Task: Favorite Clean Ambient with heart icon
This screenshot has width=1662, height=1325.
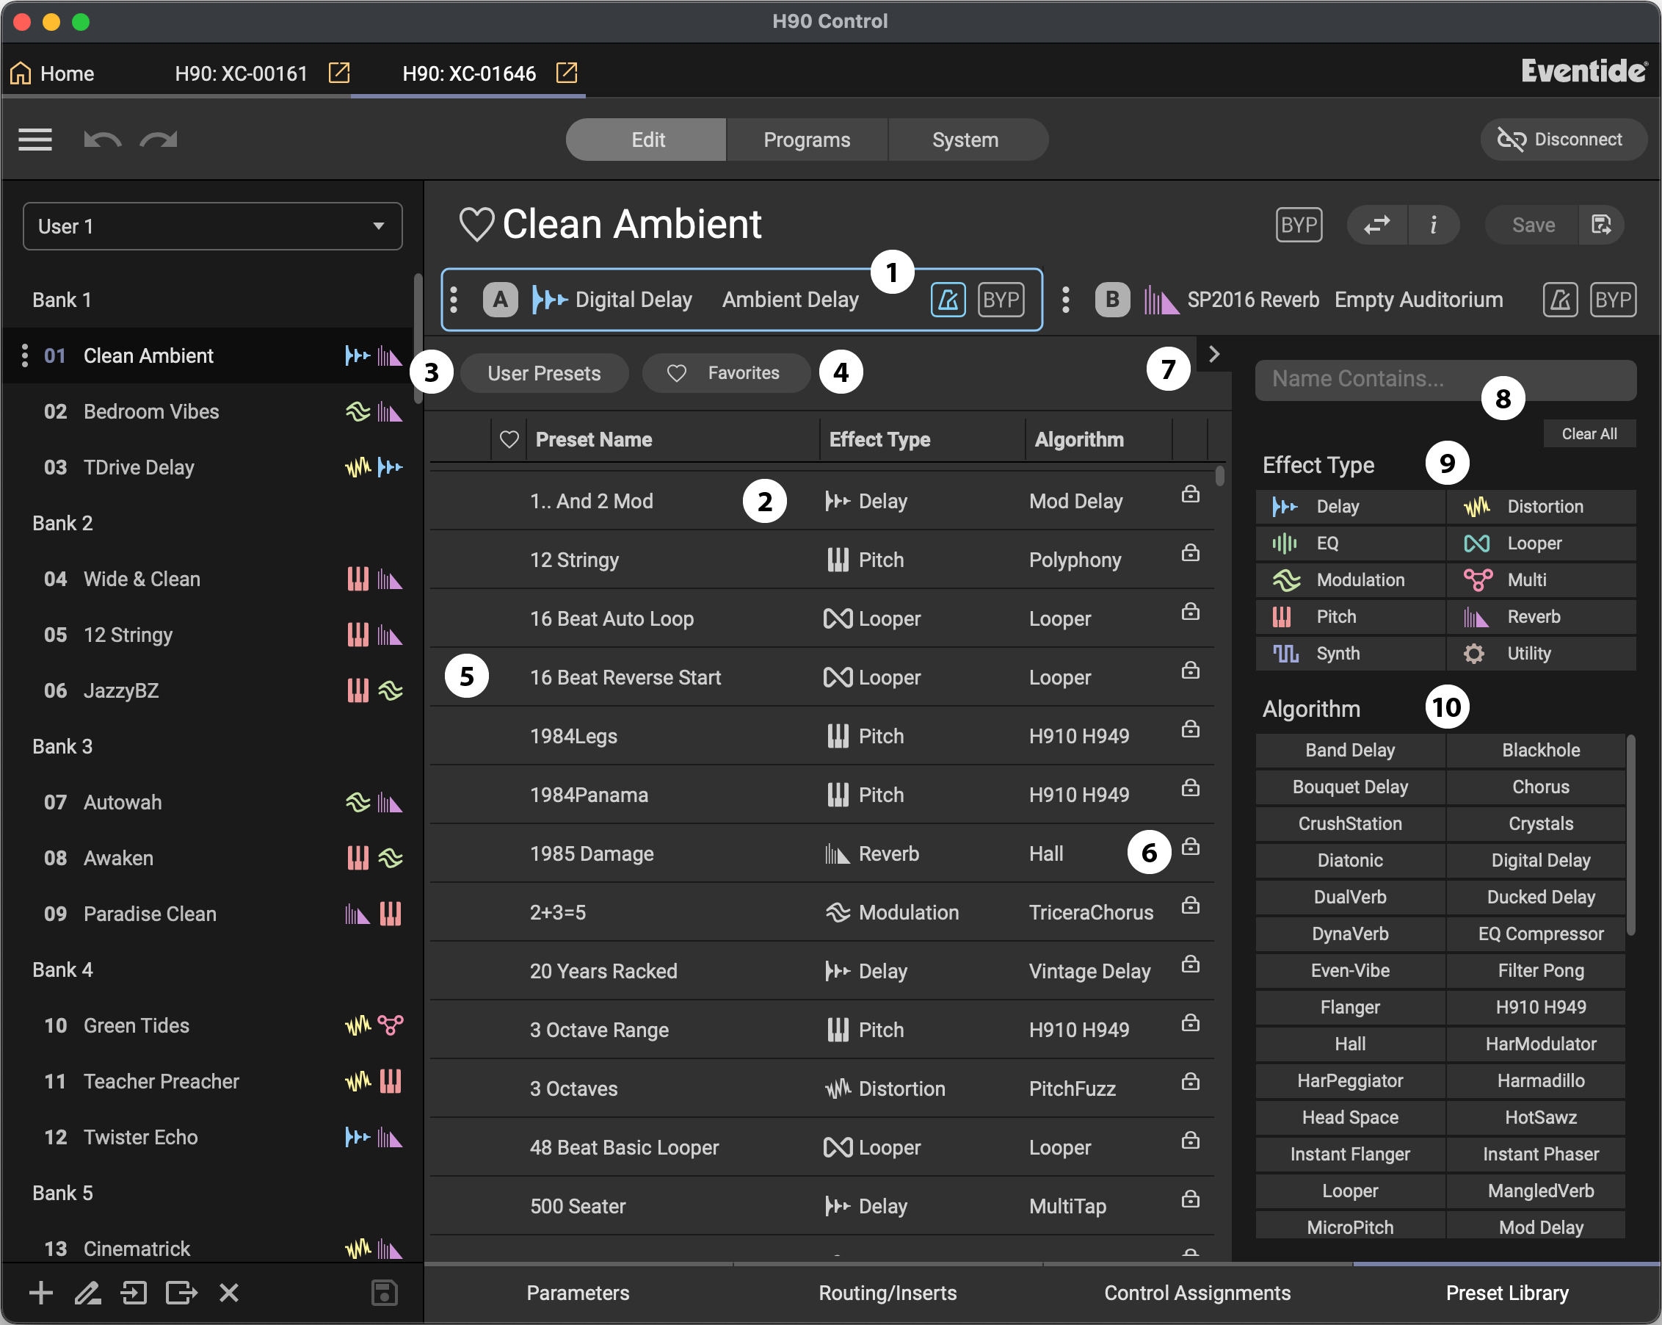Action: pos(476,225)
